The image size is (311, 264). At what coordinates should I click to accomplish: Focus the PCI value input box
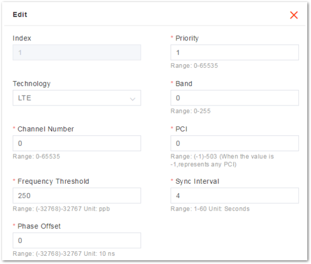[234, 143]
